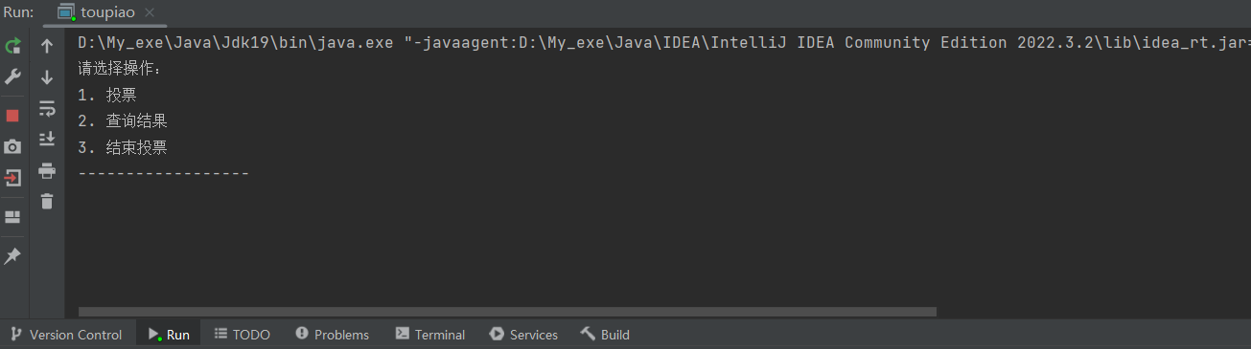Rerun the toupiao program
The height and width of the screenshot is (349, 1251).
point(12,46)
